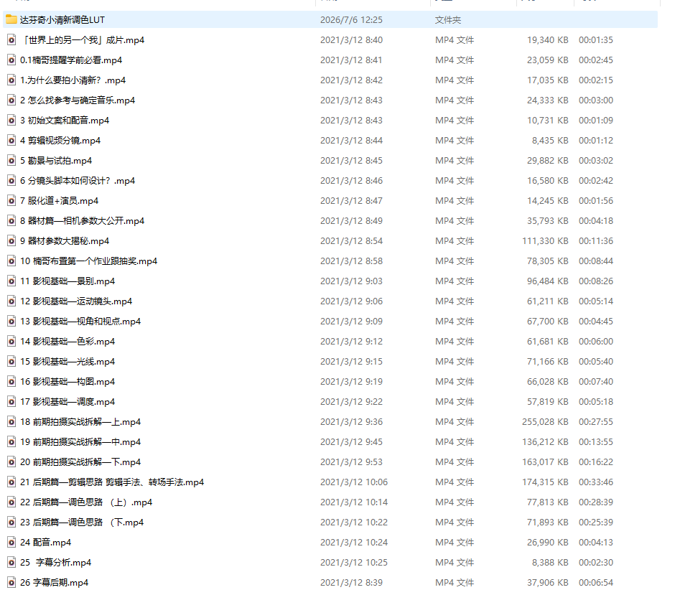This screenshot has width=680, height=595.
Task: Click the file icon beside 24 配音.mp4
Action: tap(11, 543)
